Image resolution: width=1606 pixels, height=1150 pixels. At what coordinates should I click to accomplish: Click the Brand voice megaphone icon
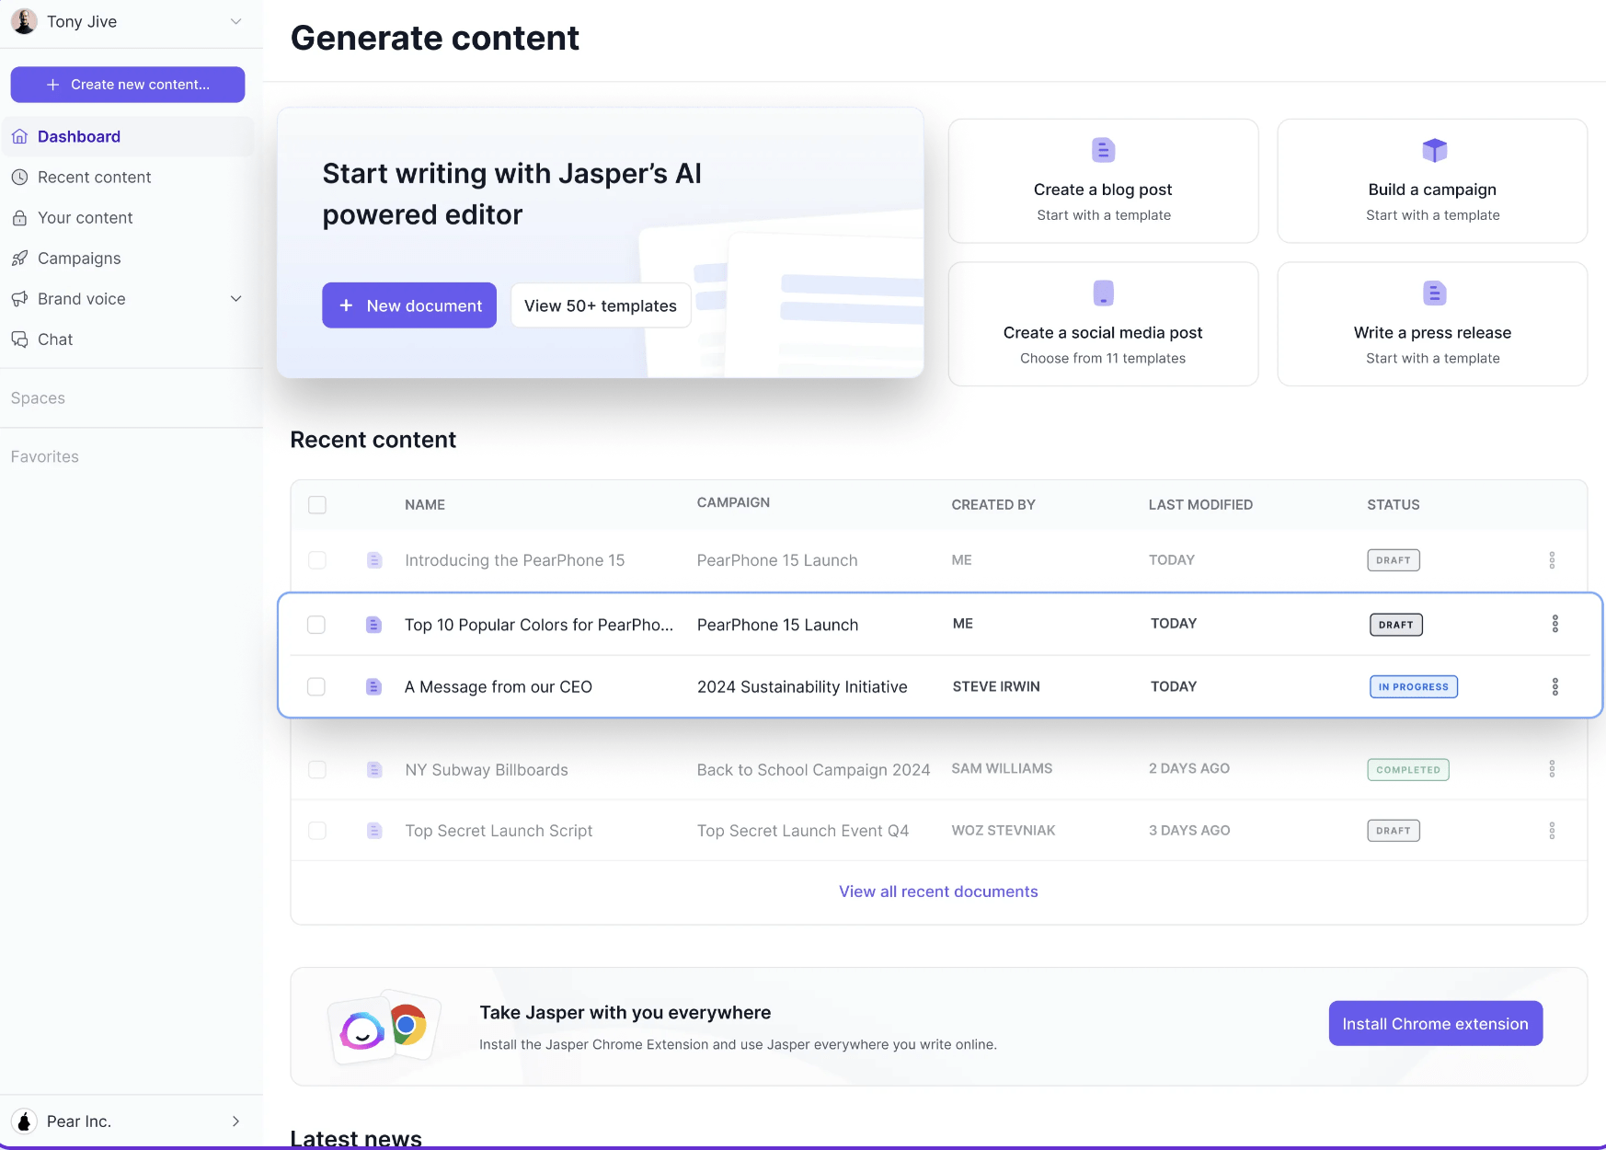19,299
